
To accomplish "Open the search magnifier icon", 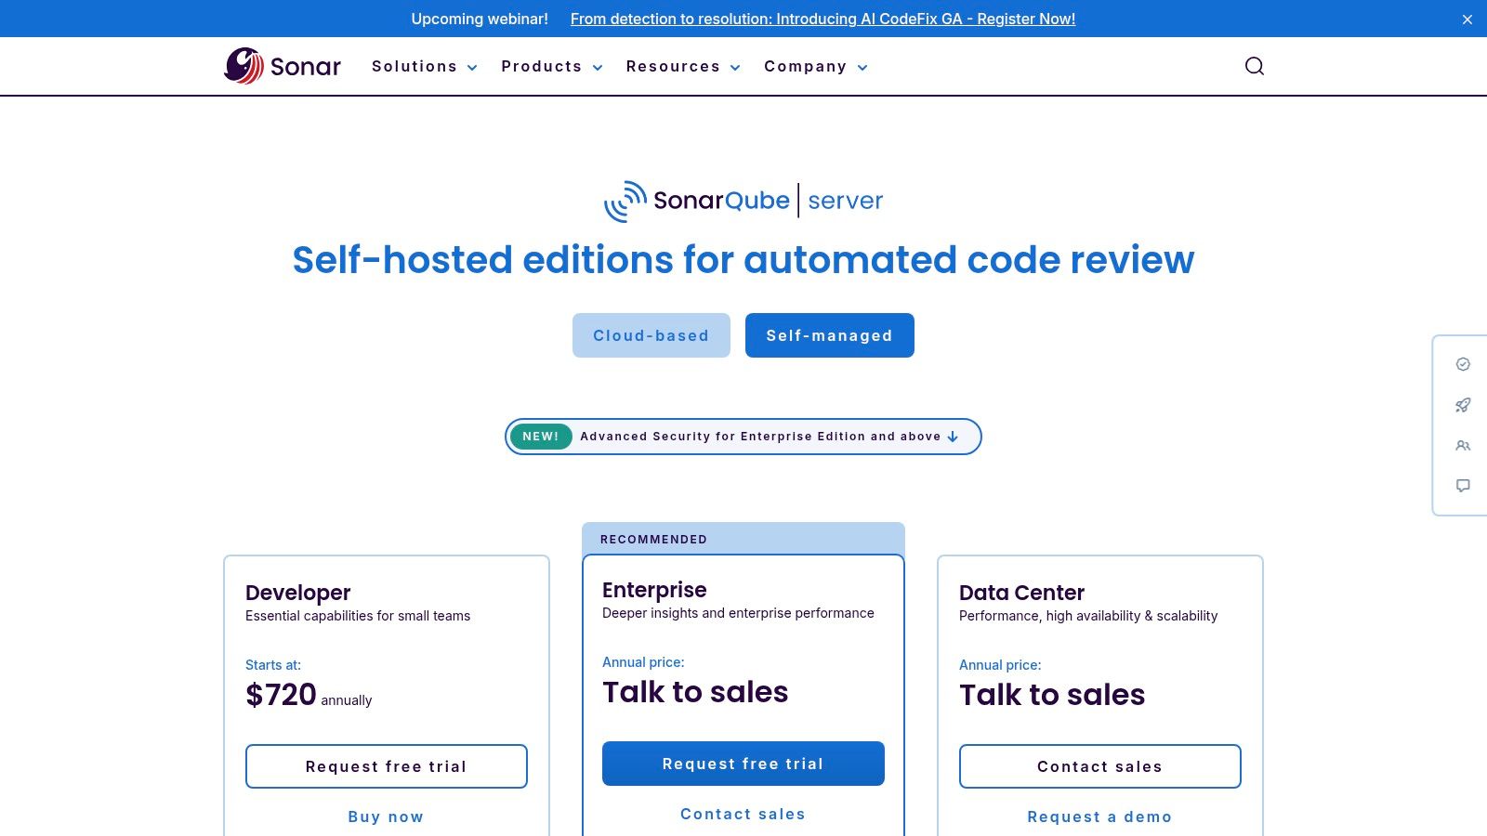I will (1254, 66).
